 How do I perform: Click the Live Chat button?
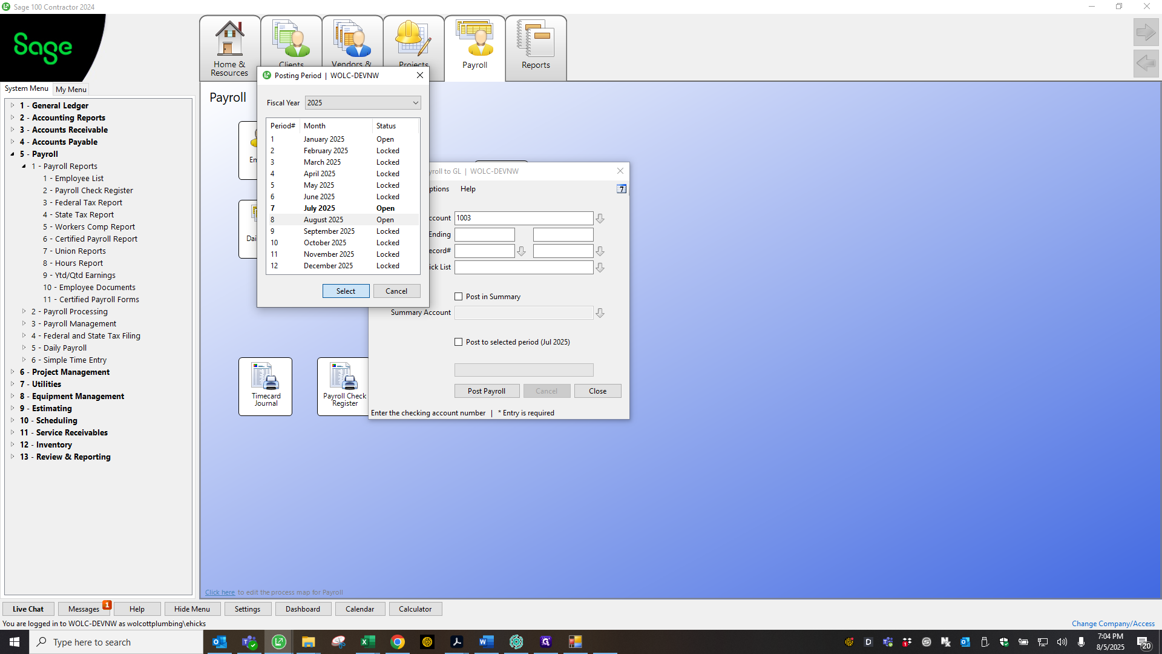click(x=28, y=609)
